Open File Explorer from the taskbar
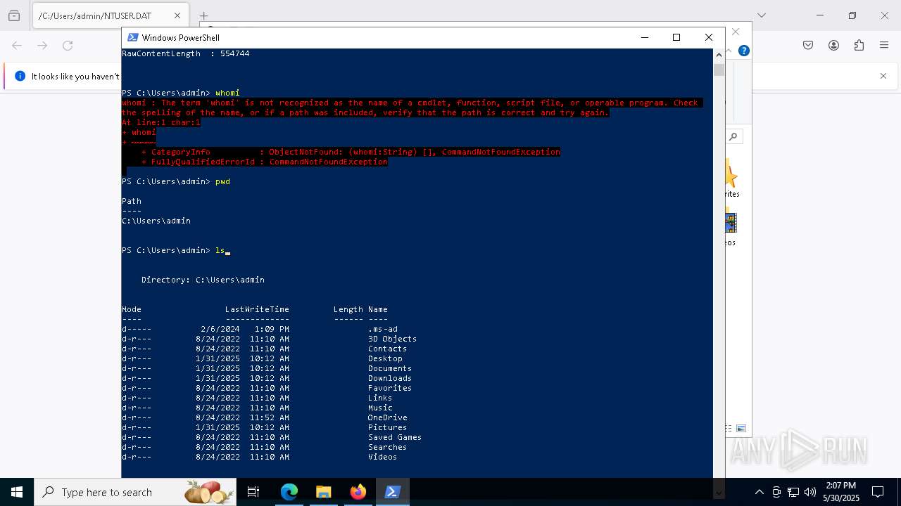The image size is (901, 506). pyautogui.click(x=323, y=492)
